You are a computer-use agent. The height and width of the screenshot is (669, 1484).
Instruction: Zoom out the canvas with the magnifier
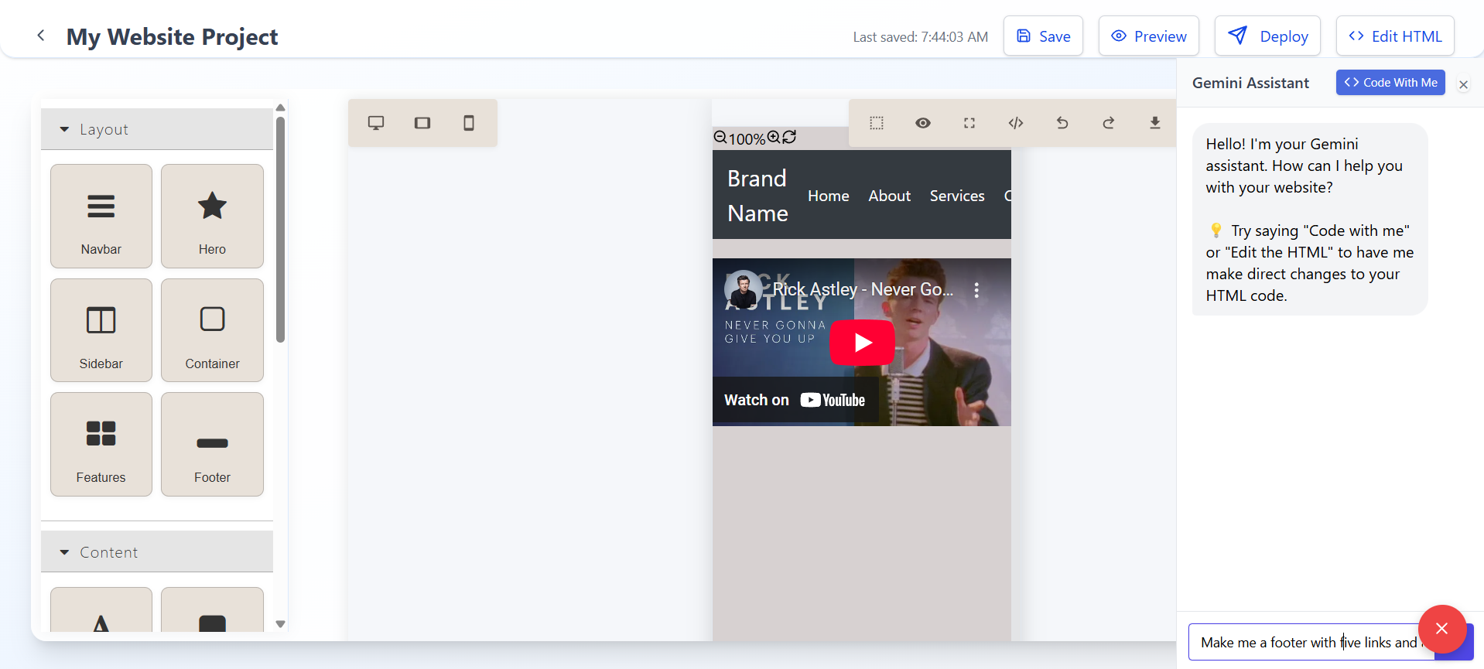point(720,138)
